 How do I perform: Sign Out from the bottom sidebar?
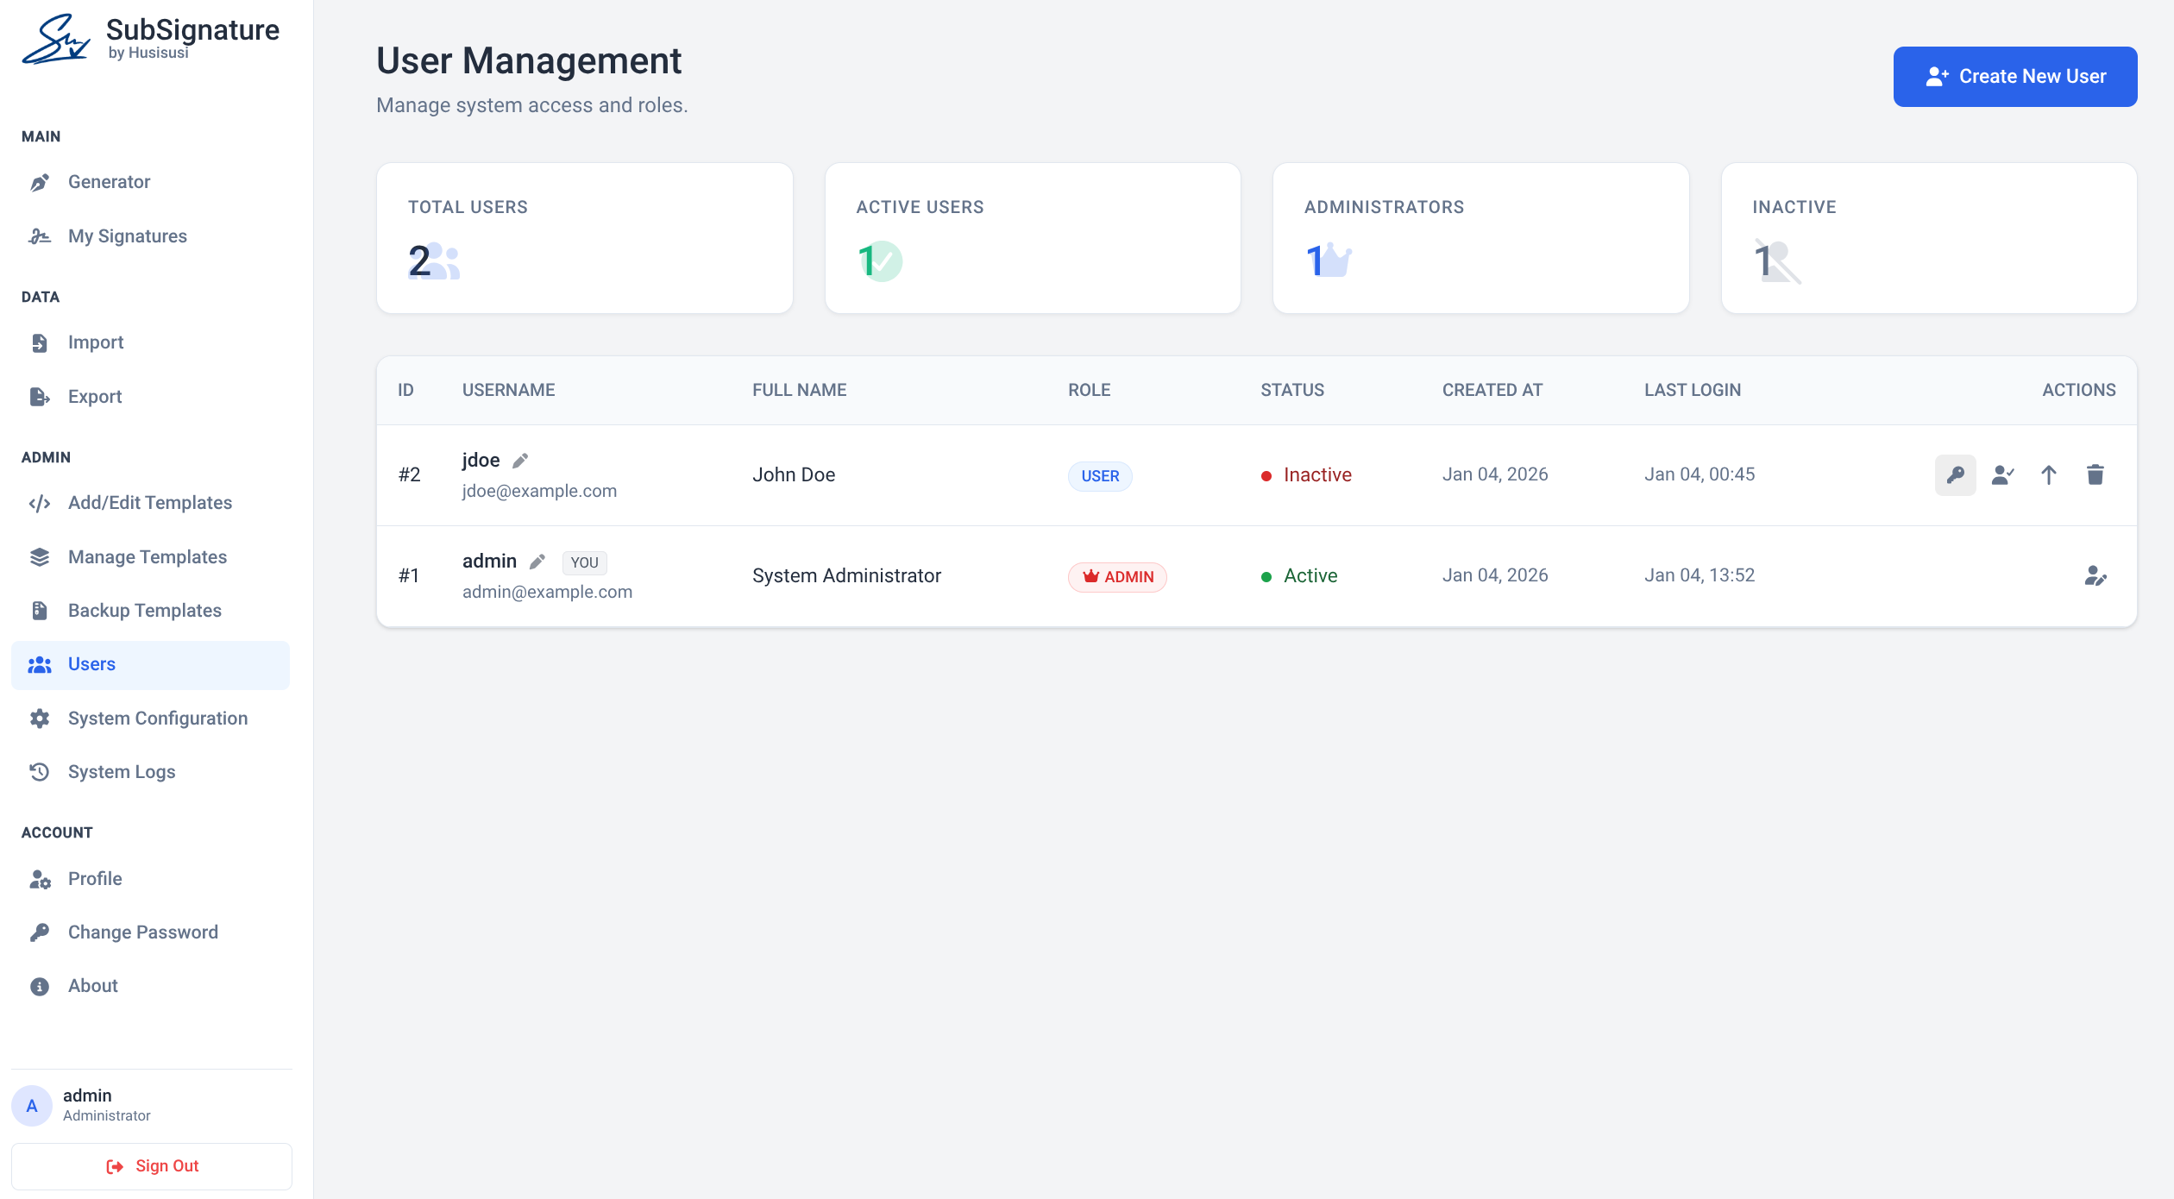pyautogui.click(x=153, y=1165)
